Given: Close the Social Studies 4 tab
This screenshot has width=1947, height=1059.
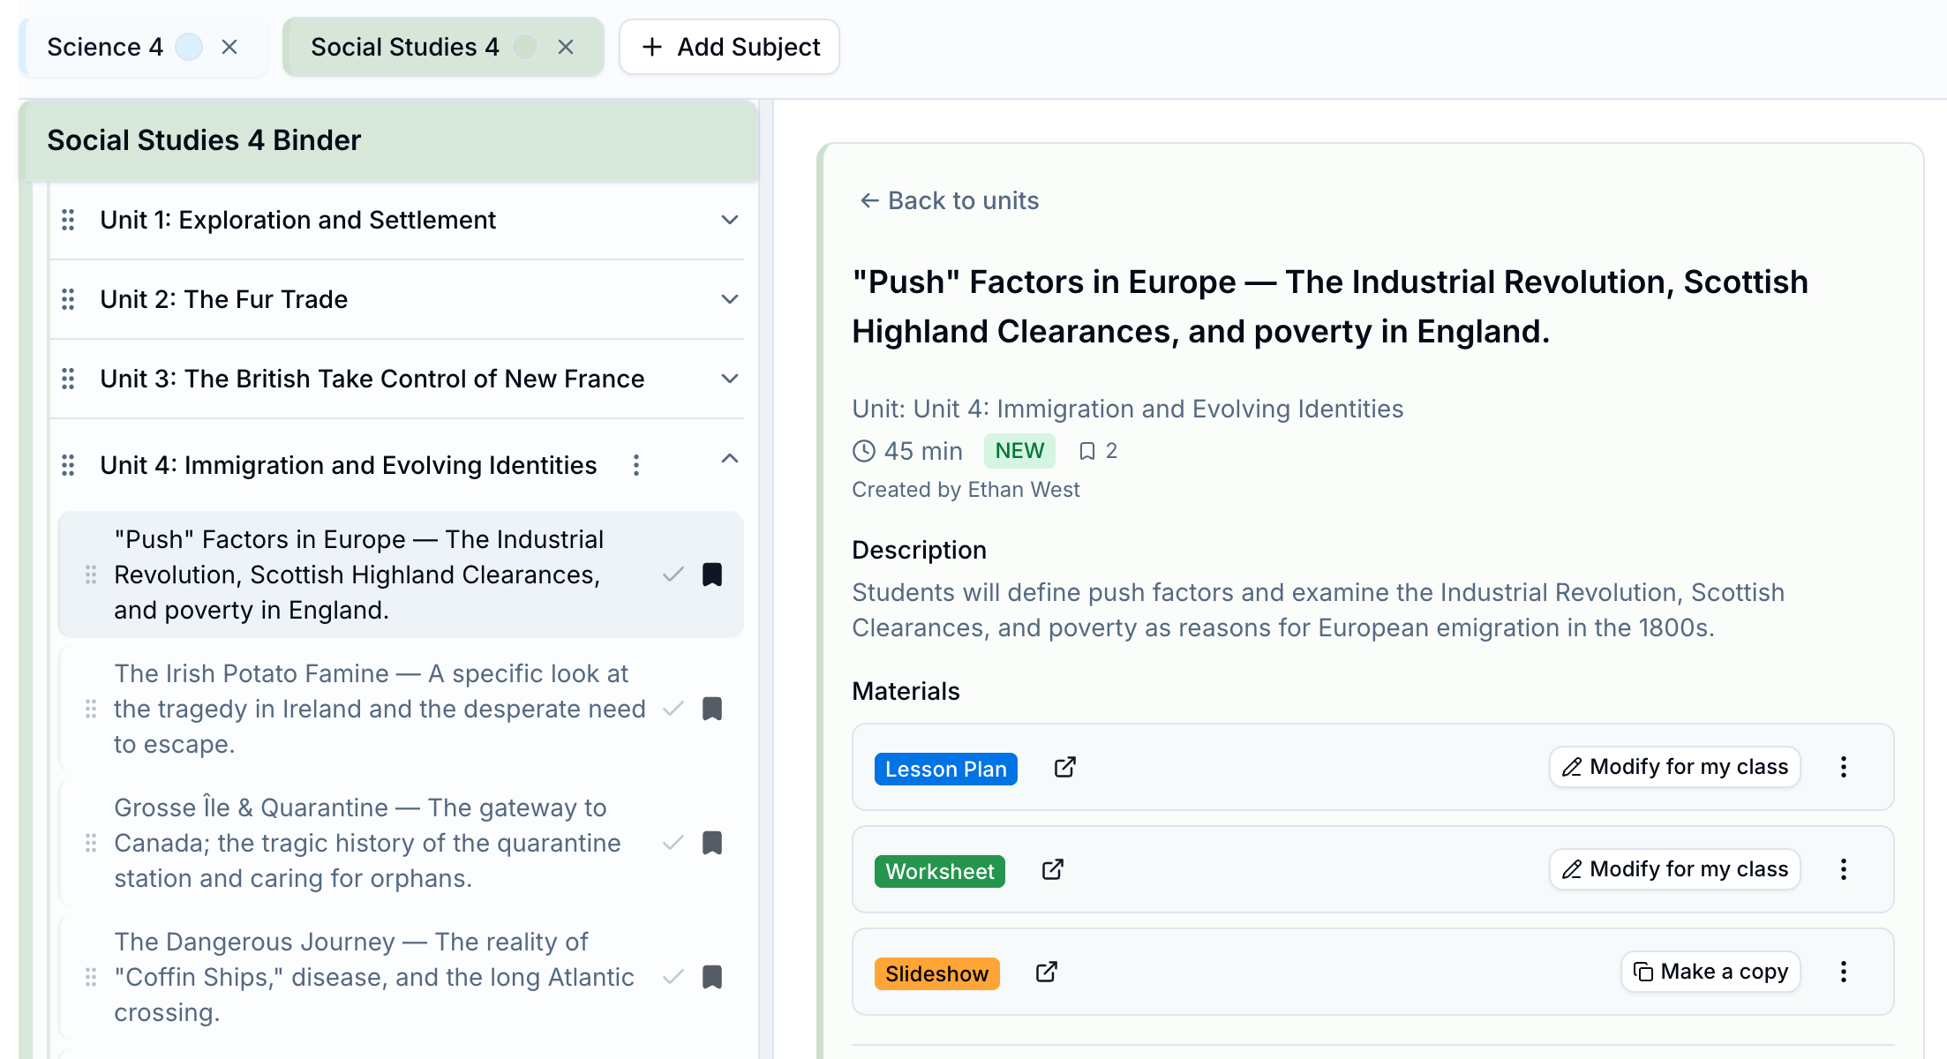Looking at the screenshot, I should (566, 47).
